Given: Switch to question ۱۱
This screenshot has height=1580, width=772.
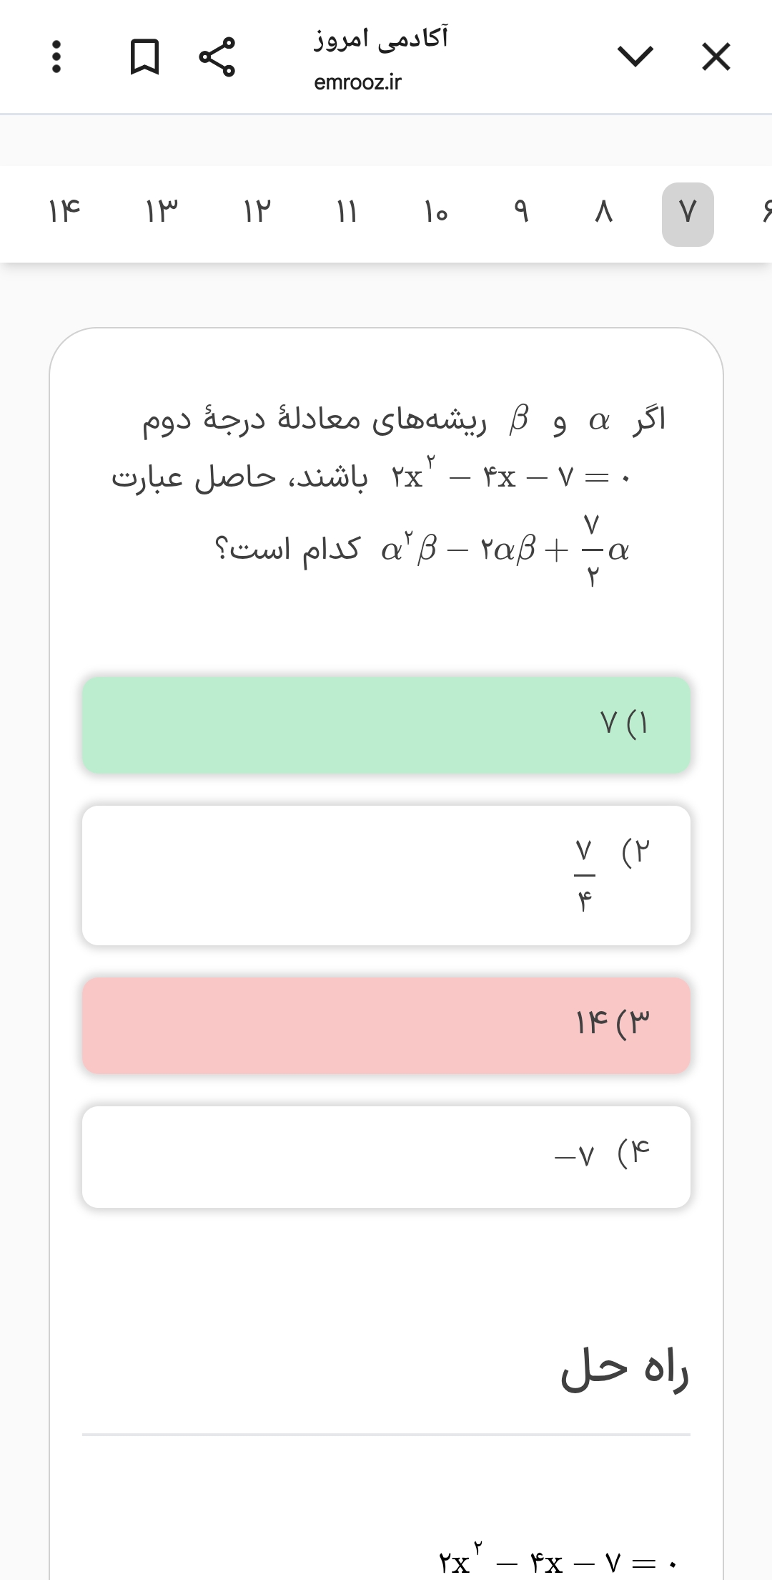Looking at the screenshot, I should [347, 213].
